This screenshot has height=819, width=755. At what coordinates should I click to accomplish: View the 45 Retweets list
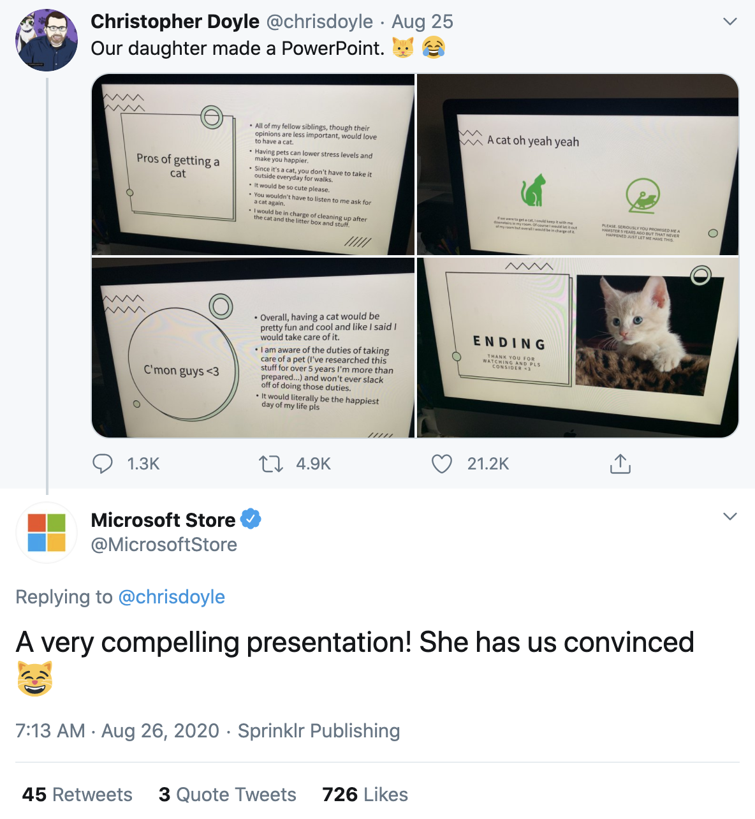(77, 794)
